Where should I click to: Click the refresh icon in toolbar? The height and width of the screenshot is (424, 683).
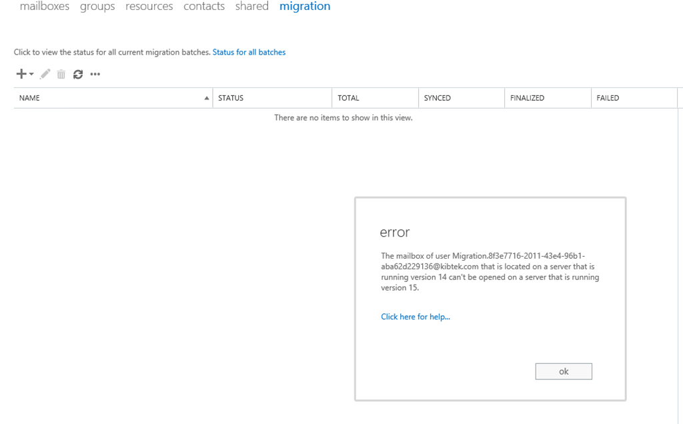78,75
